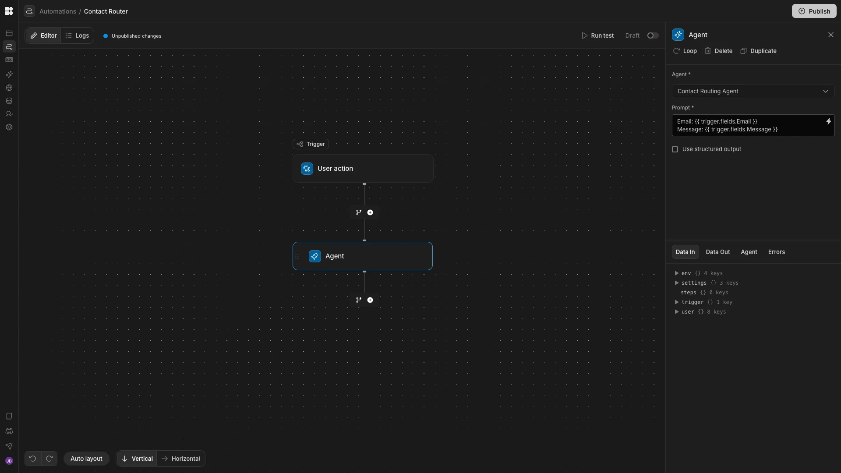This screenshot has height=473, width=841.
Task: Add a branch below the Agent node
Action: (x=359, y=300)
